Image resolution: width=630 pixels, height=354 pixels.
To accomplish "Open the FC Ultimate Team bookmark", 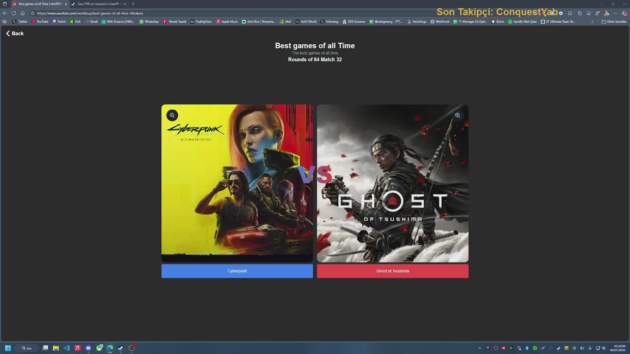I will tap(558, 22).
